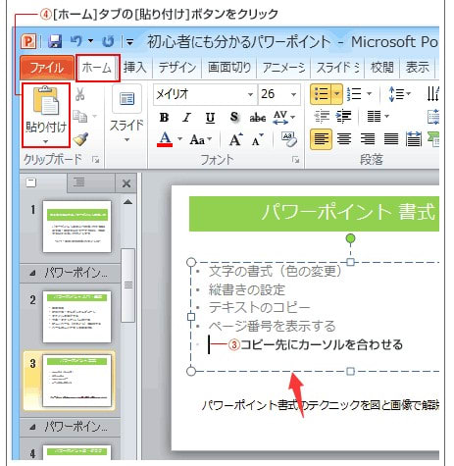Open the font size 26 dropdown
The width and height of the screenshot is (454, 466).
click(x=293, y=94)
